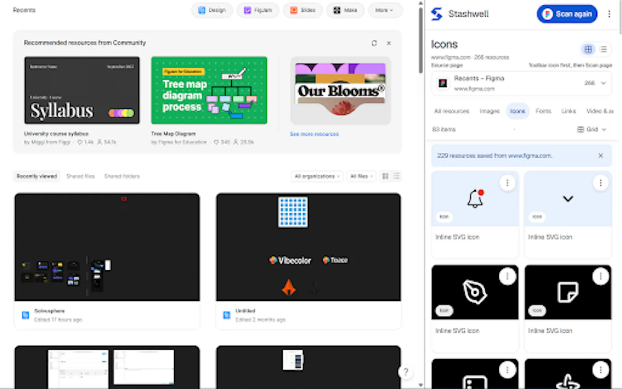Click the Figma page vertical scrollbar
Image resolution: width=622 pixels, height=389 pixels.
point(421,41)
